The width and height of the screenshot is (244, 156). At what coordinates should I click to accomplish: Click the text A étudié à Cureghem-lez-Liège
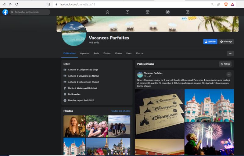pyautogui.click(x=83, y=70)
